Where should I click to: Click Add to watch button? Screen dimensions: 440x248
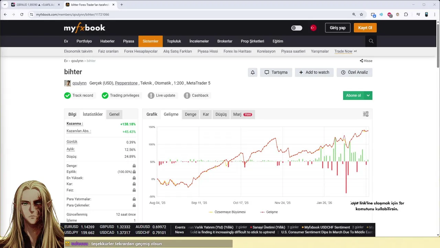314,72
